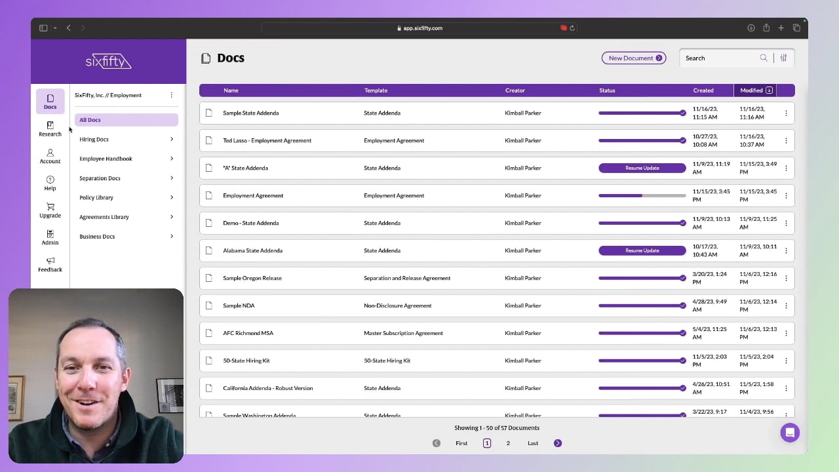Open the SixFifty, Inc. workspace options menu
The image size is (839, 472).
click(x=172, y=95)
